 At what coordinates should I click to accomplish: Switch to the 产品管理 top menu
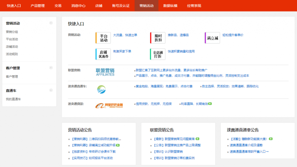click(x=38, y=5)
